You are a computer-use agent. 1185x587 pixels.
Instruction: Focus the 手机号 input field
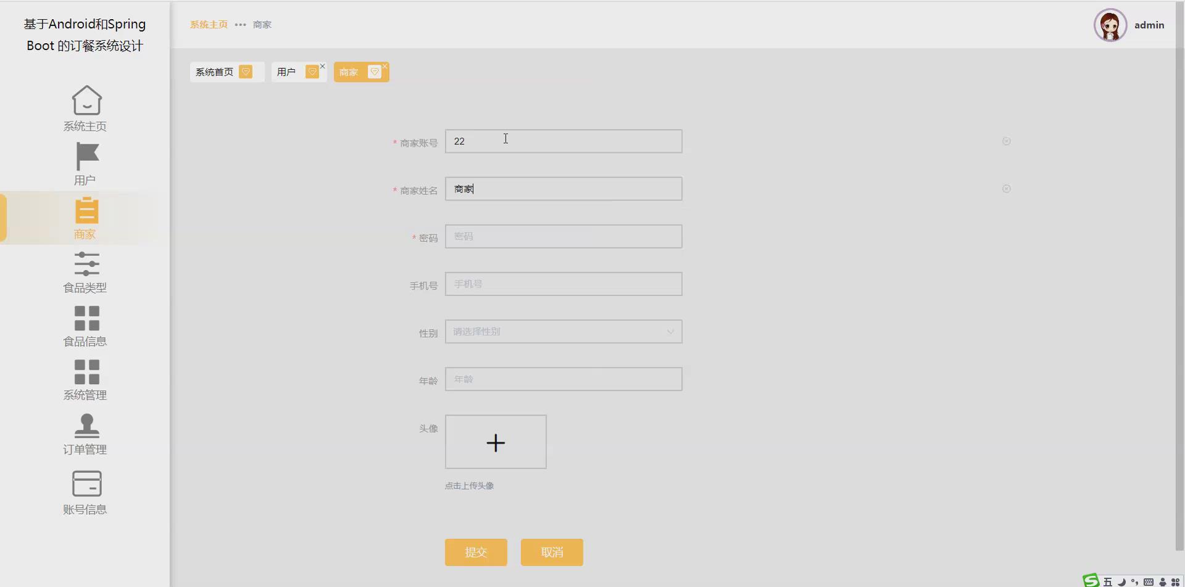tap(563, 284)
